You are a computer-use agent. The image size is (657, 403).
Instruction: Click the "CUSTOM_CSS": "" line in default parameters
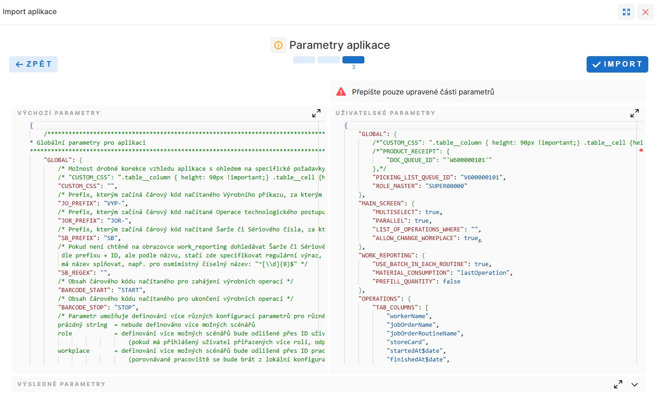pos(88,186)
